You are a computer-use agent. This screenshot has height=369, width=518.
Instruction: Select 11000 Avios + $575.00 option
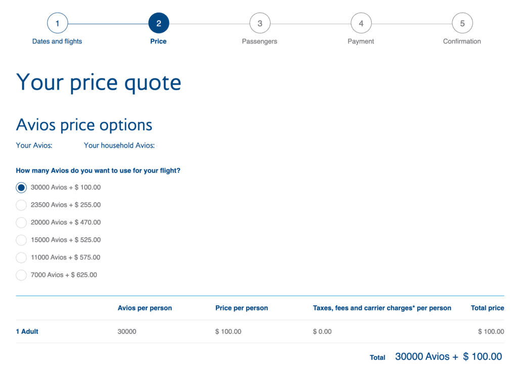click(21, 258)
